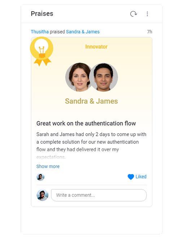Select the Innovator badge title
This screenshot has height=238, width=182.
[96, 47]
